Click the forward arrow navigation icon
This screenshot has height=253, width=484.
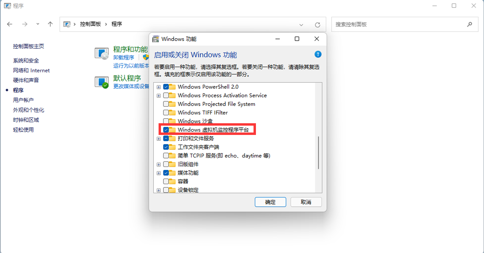25,24
